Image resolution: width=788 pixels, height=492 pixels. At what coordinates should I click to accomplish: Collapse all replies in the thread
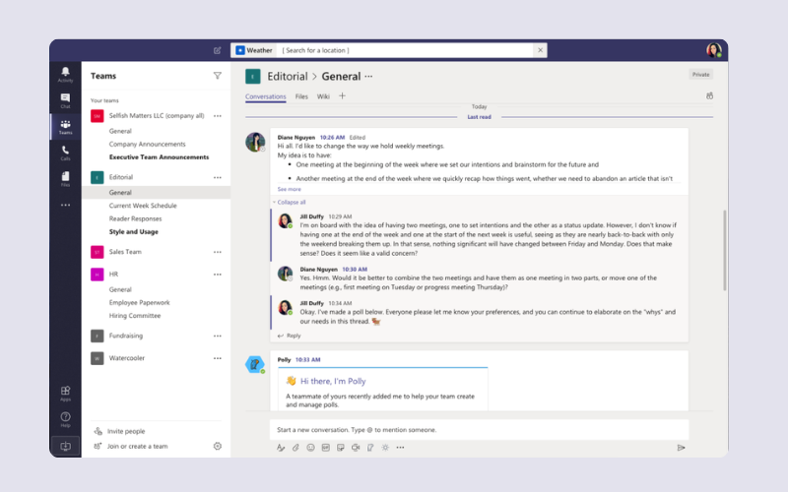pos(292,202)
